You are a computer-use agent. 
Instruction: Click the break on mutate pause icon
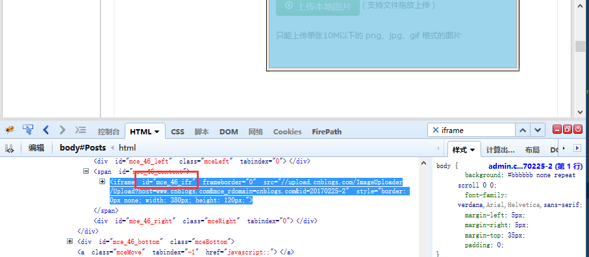coord(9,149)
